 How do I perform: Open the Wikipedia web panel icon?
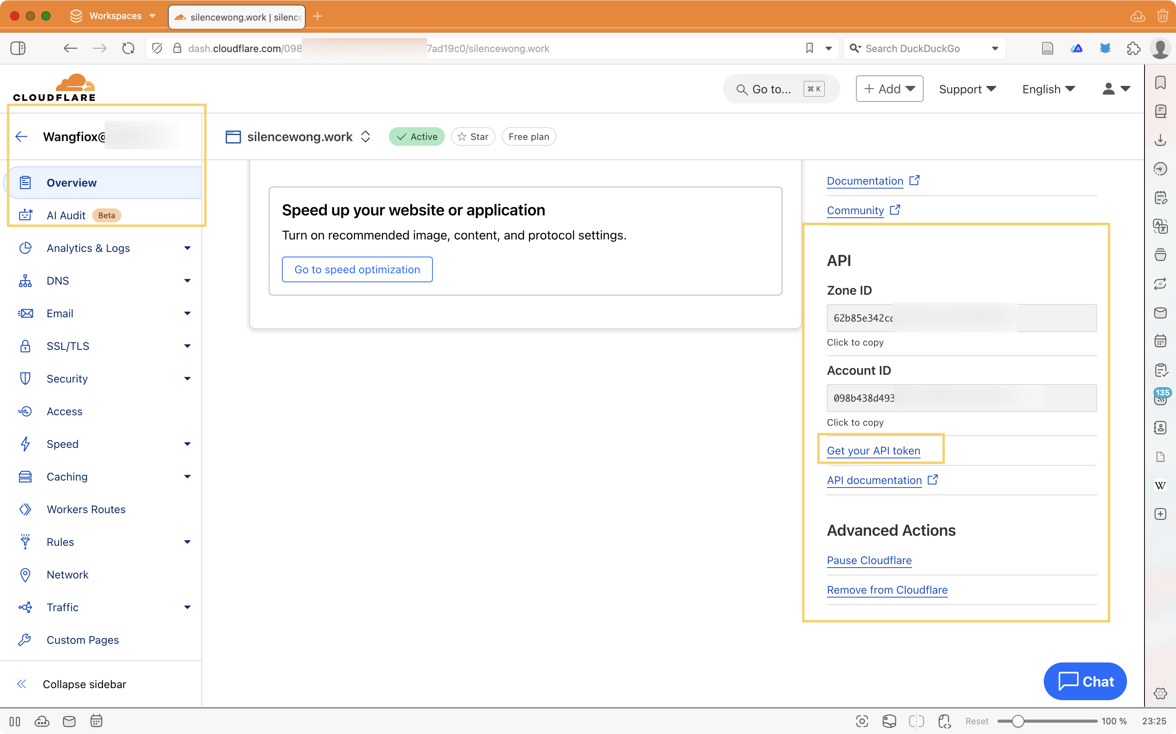pyautogui.click(x=1160, y=486)
